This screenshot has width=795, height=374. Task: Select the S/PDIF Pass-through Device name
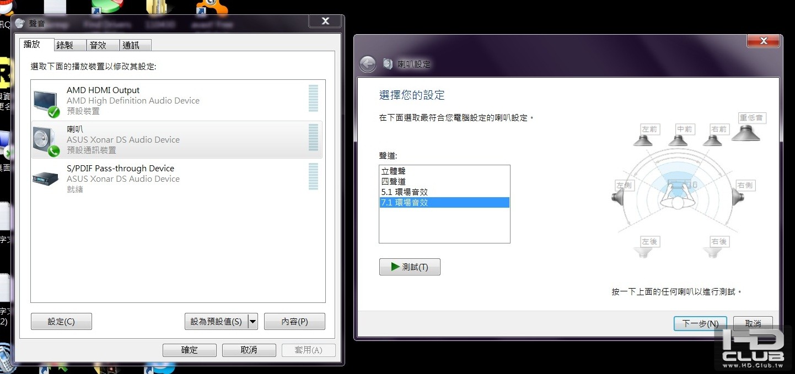pos(120,169)
